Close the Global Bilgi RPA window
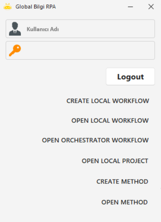 [151, 7]
